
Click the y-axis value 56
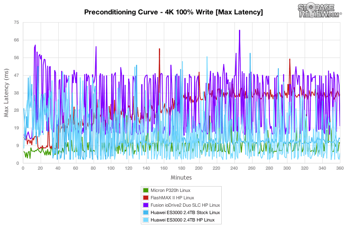coord(16,58)
